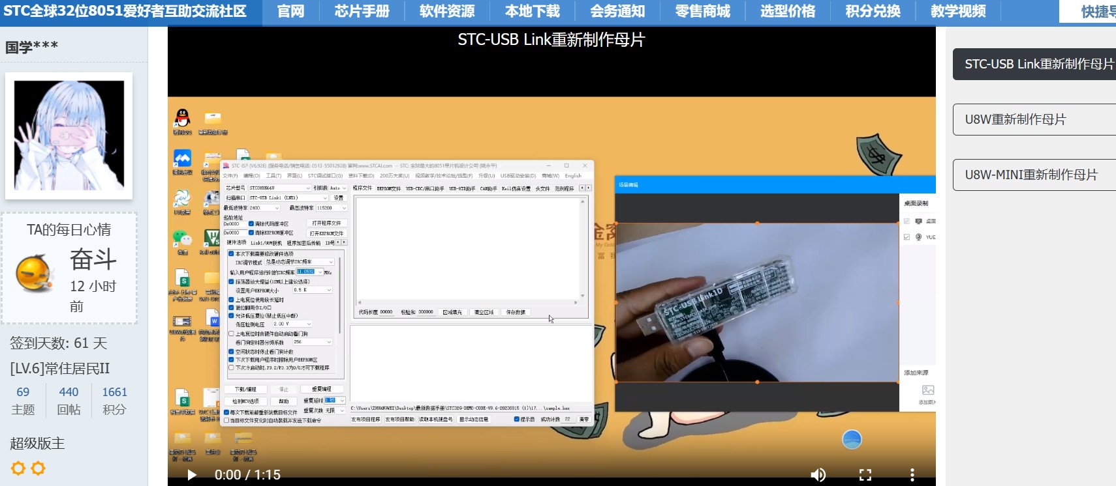This screenshot has height=486, width=1116.
Task: Open the 看门狗定时器分频系数 256 dropdown
Action: click(x=313, y=342)
